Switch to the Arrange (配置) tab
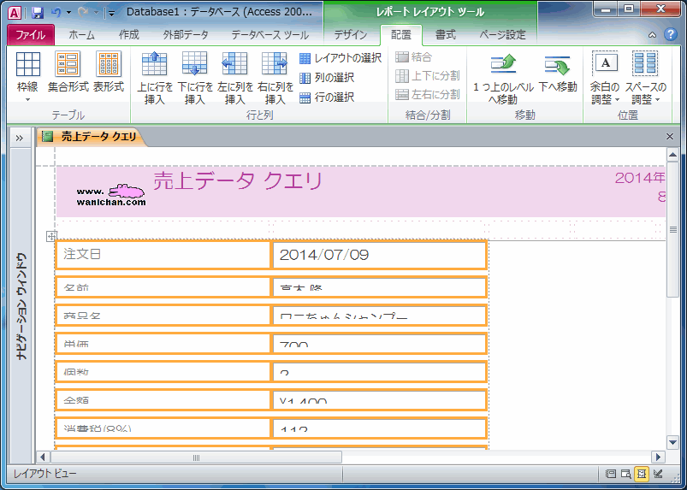687x490 pixels. [401, 35]
